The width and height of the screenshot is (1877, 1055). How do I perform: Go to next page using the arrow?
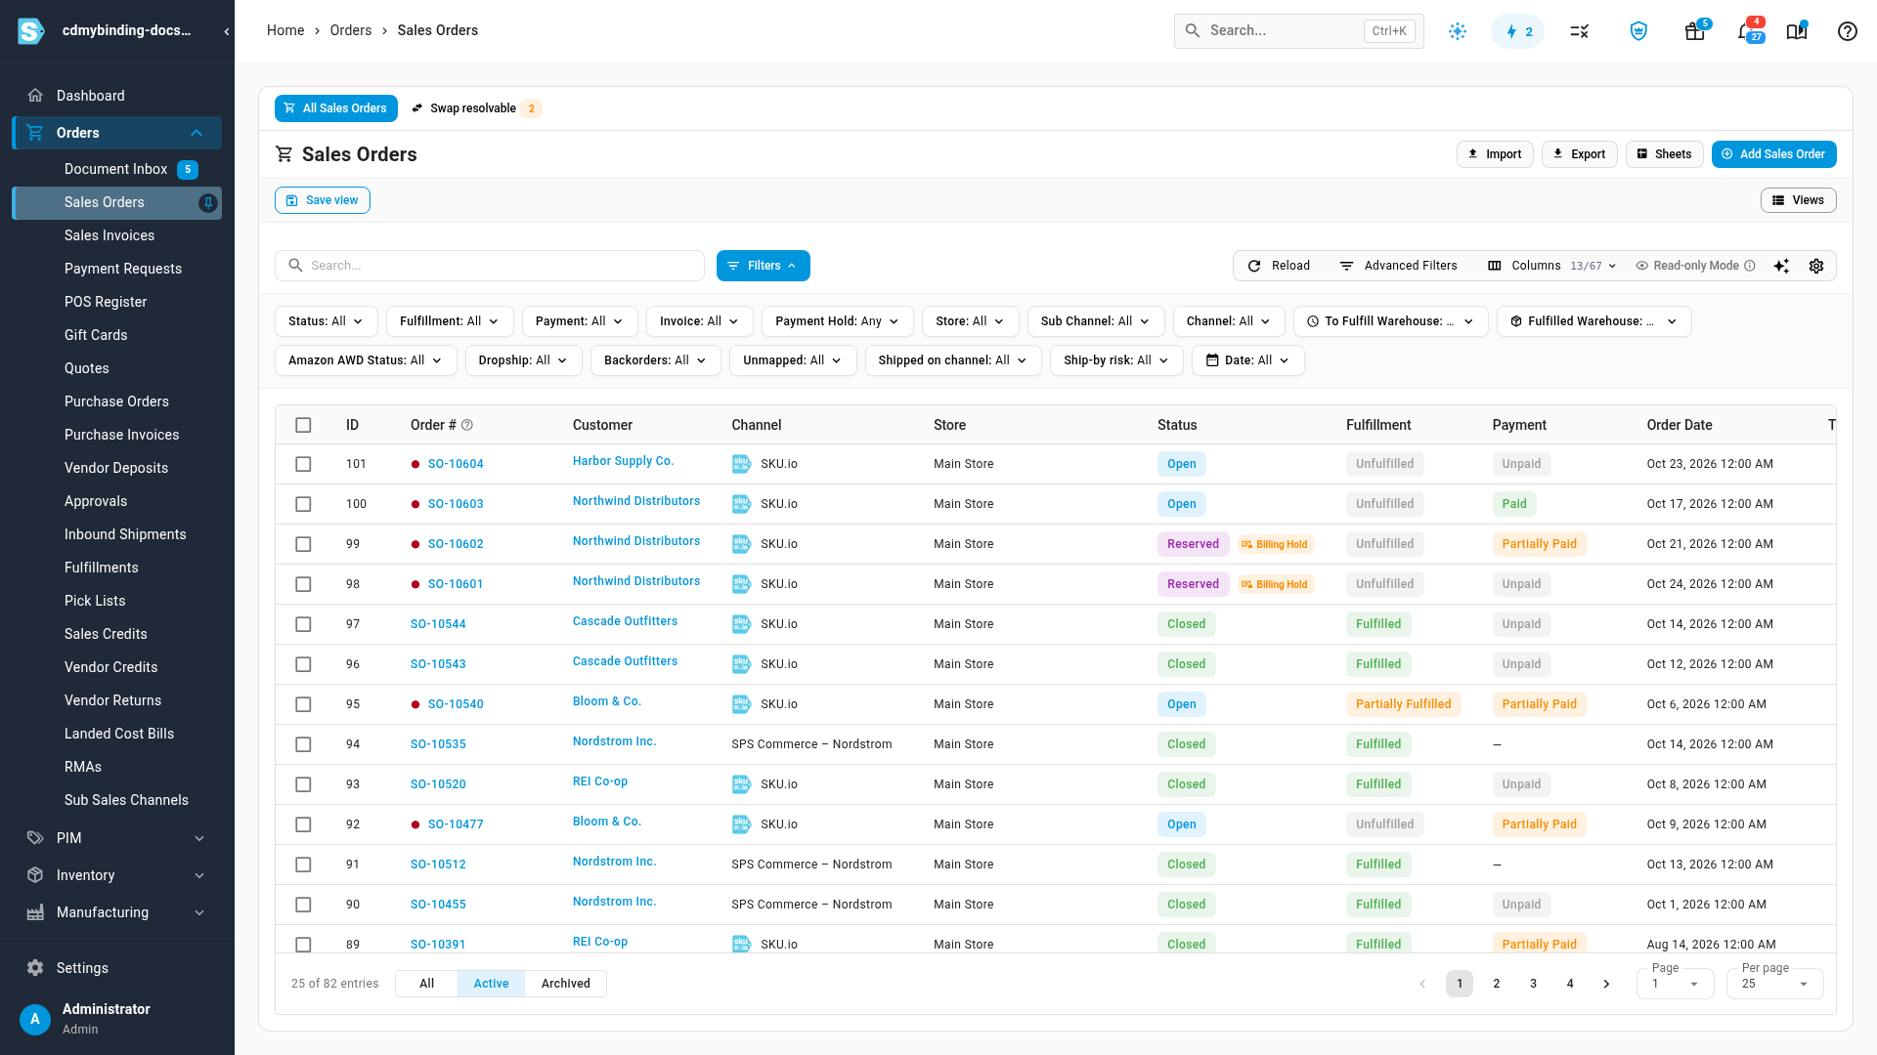(x=1606, y=984)
